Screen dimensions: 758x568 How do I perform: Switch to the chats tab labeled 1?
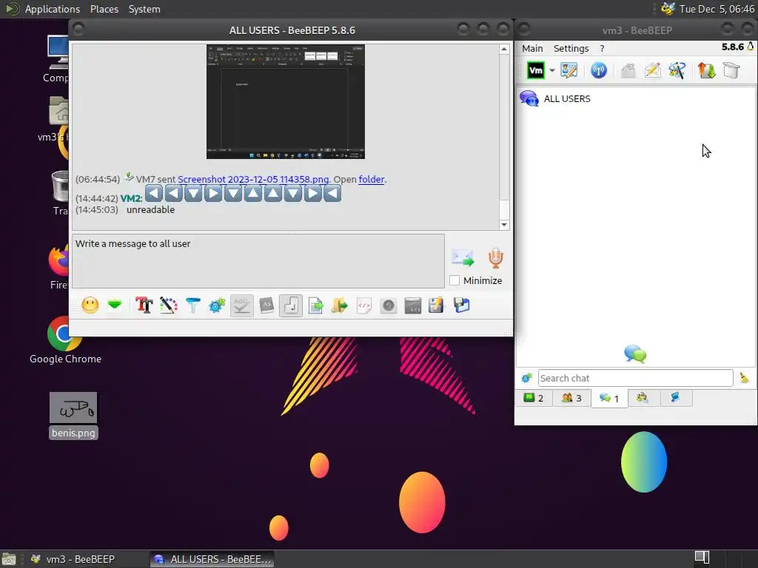click(609, 399)
